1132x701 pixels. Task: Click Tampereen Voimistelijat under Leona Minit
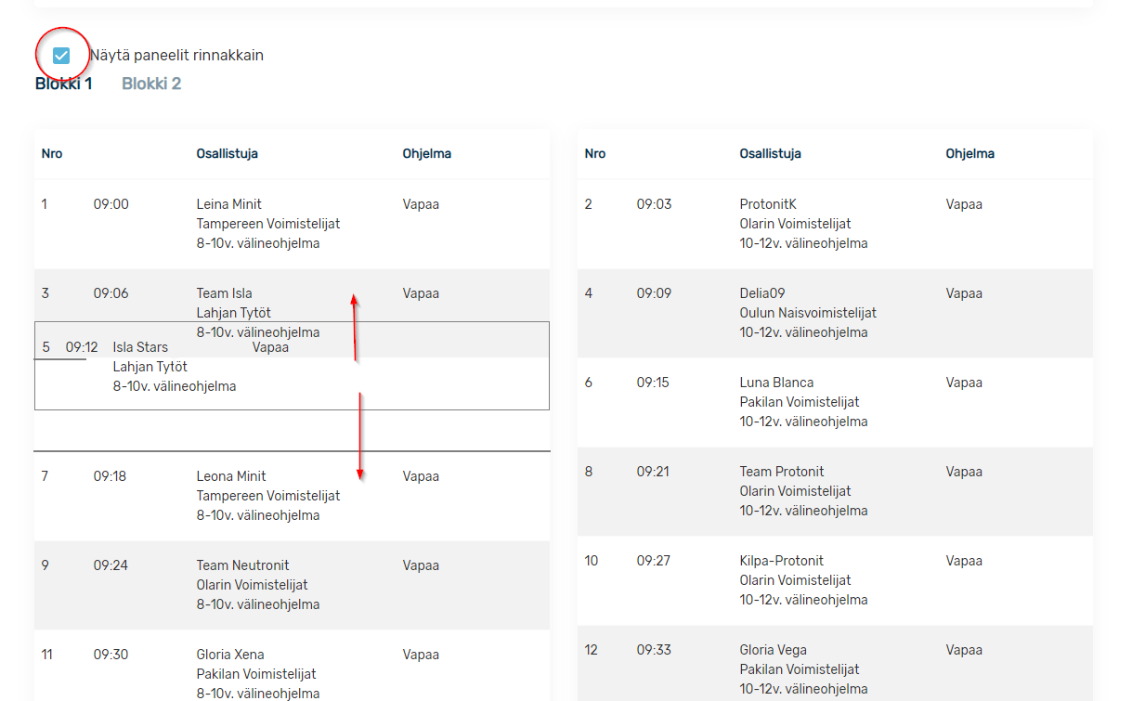[x=268, y=496]
